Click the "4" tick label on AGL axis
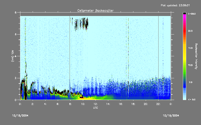This screenshot has width=201, height=125. pos(16,56)
